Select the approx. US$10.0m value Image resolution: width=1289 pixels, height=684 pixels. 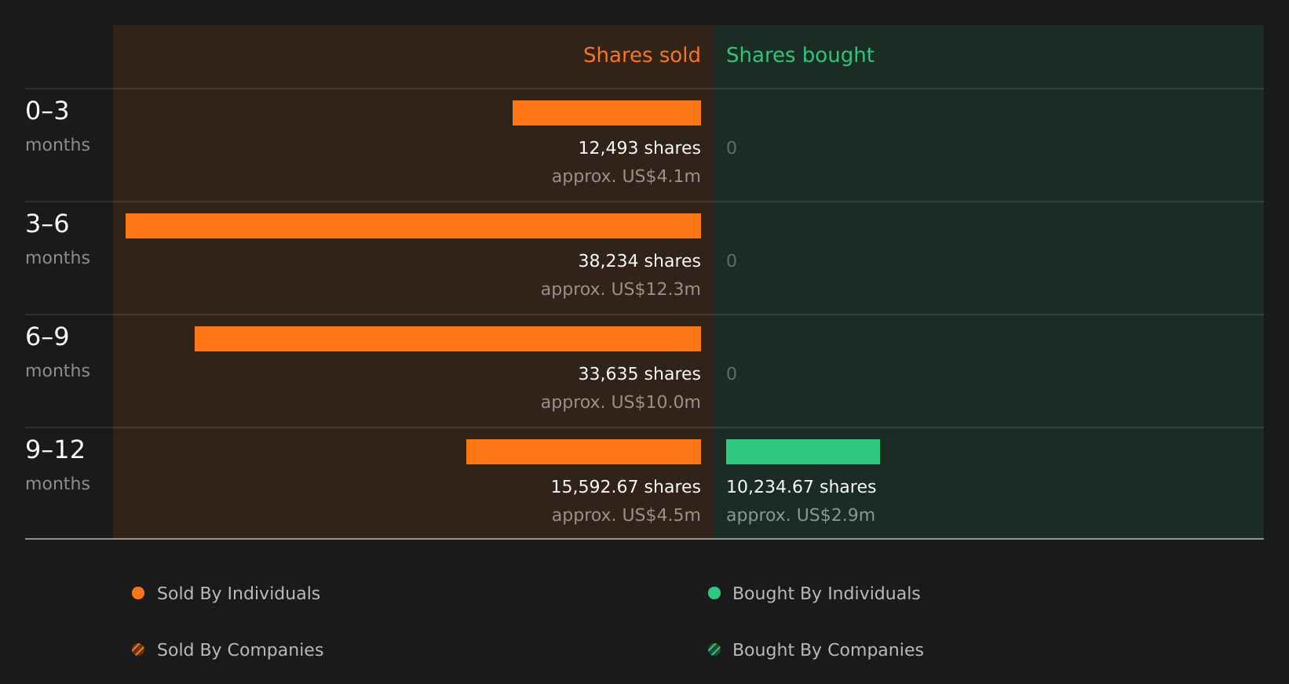[620, 402]
